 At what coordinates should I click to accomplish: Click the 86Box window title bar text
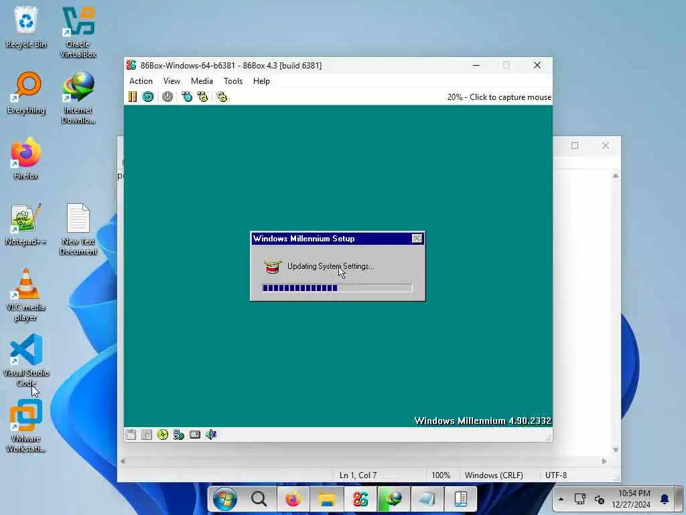point(231,65)
